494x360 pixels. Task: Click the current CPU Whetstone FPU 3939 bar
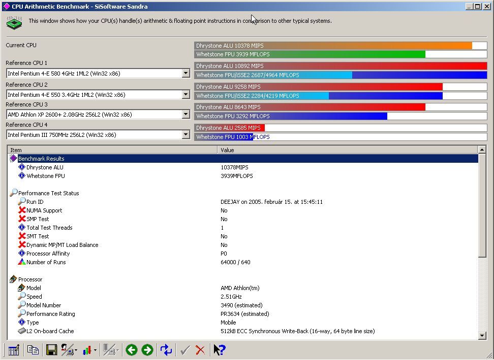(341, 54)
